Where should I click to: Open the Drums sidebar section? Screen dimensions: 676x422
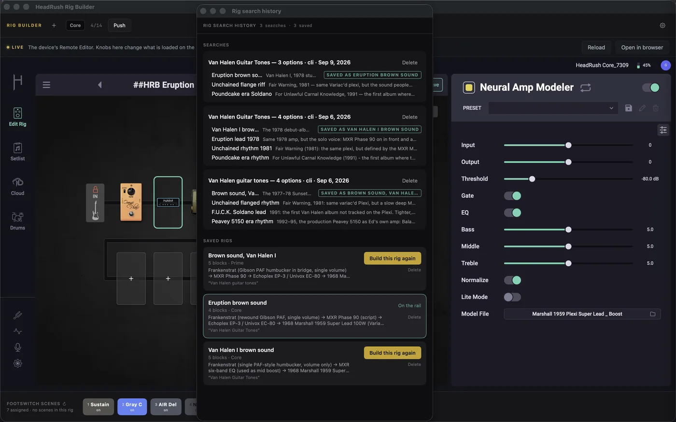(17, 221)
